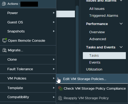This screenshot has width=128, height=104.
Task: Select Open Remote Console
Action: coord(28,41)
